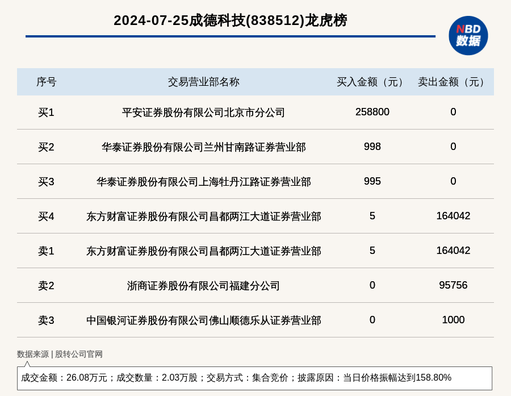Viewport: 511px width, 396px height.
Task: Click the 买4 row label
Action: click(46, 216)
